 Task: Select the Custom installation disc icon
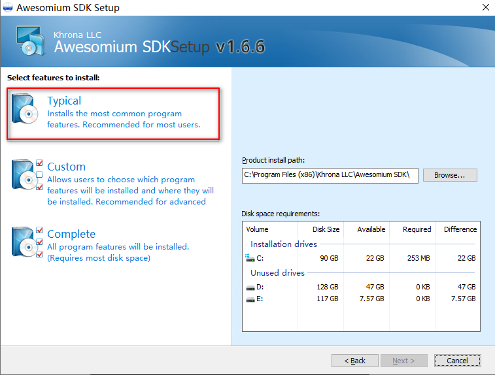[27, 174]
